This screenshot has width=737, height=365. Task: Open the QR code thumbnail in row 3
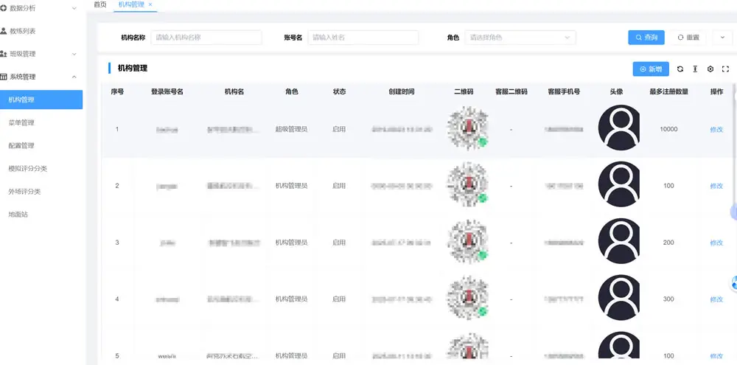click(x=467, y=241)
